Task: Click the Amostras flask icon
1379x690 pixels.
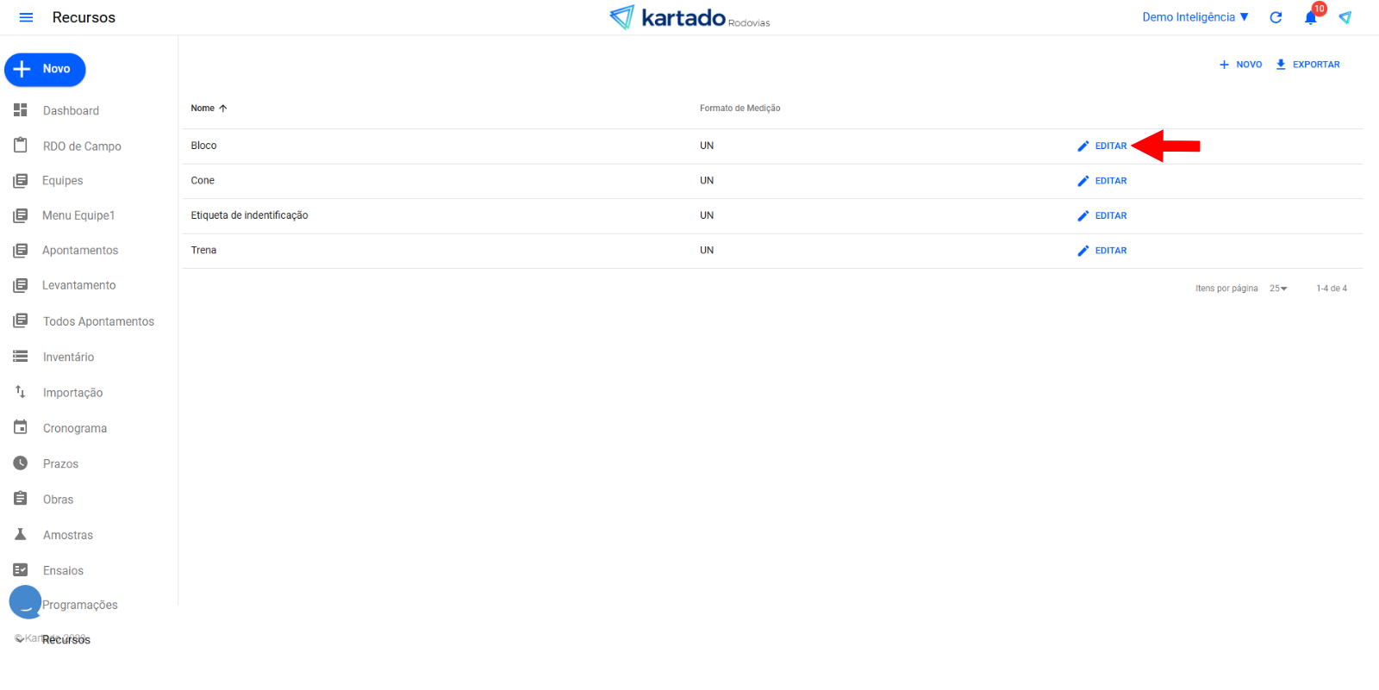Action: (21, 534)
